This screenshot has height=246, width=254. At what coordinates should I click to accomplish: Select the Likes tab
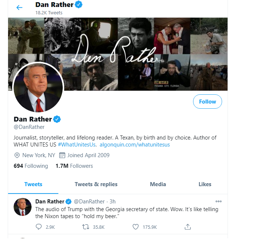205,184
